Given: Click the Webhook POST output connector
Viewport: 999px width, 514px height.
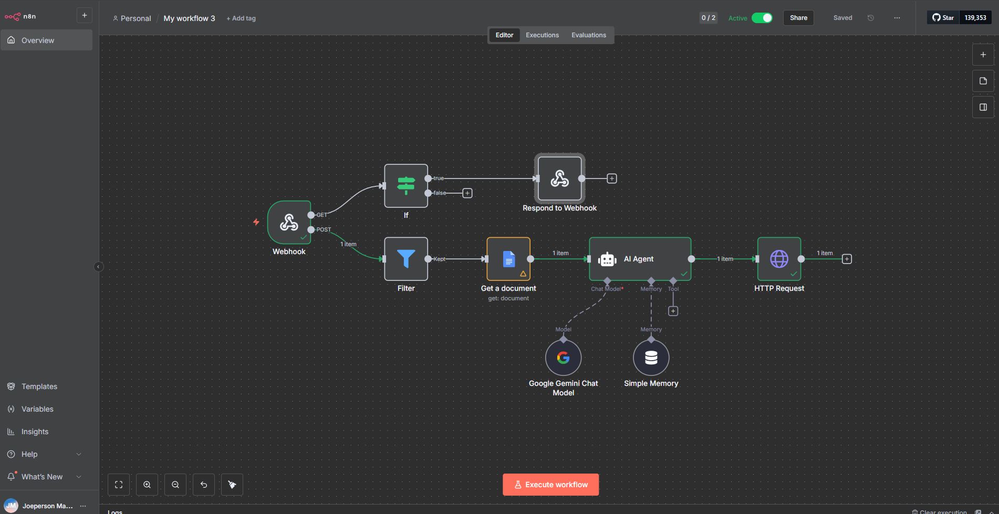Looking at the screenshot, I should point(311,229).
